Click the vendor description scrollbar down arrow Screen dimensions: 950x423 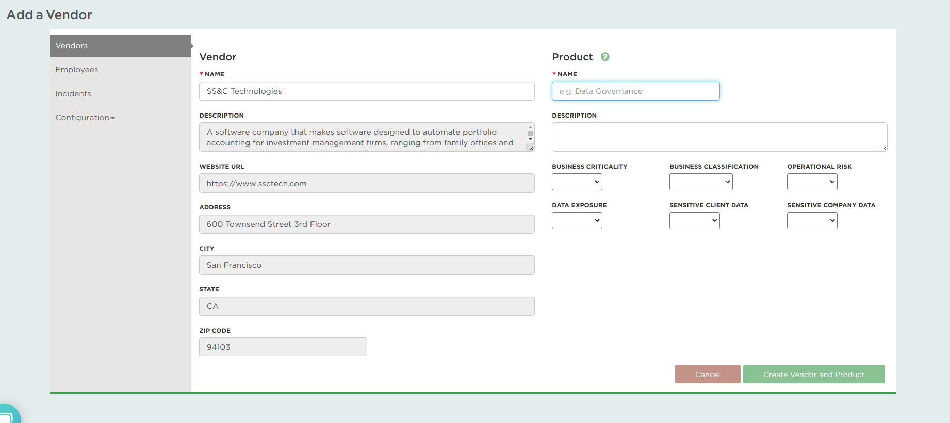click(530, 140)
